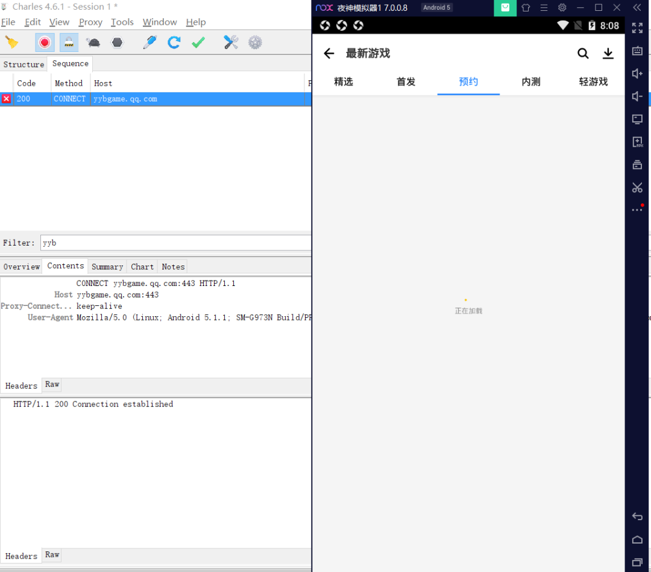Image resolution: width=651 pixels, height=572 pixels.
Task: Tap the back arrow in 最新游戏 header
Action: pos(329,53)
